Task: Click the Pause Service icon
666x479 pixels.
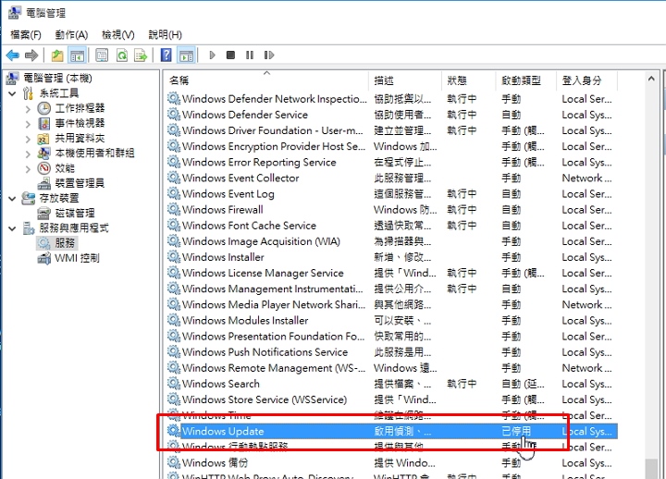Action: (250, 55)
